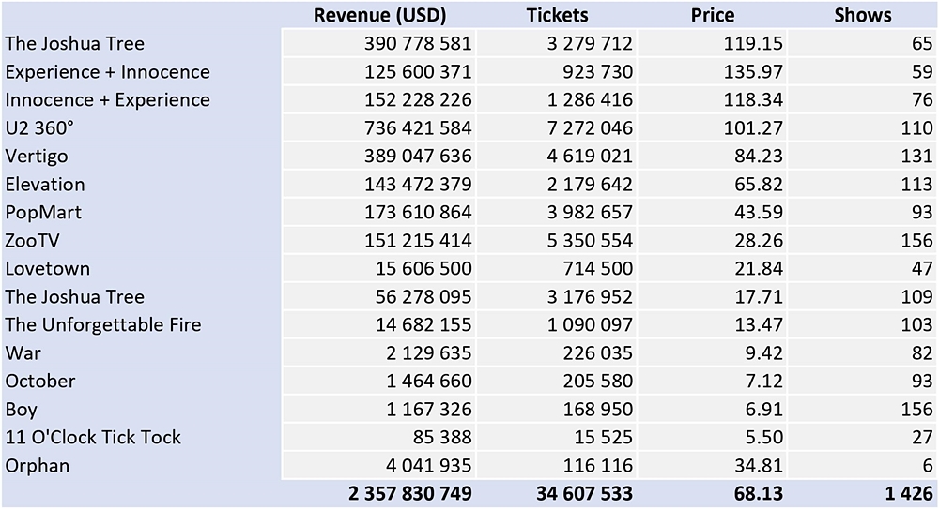The height and width of the screenshot is (509, 939).
Task: Click the Orphan row label
Action: click(38, 465)
